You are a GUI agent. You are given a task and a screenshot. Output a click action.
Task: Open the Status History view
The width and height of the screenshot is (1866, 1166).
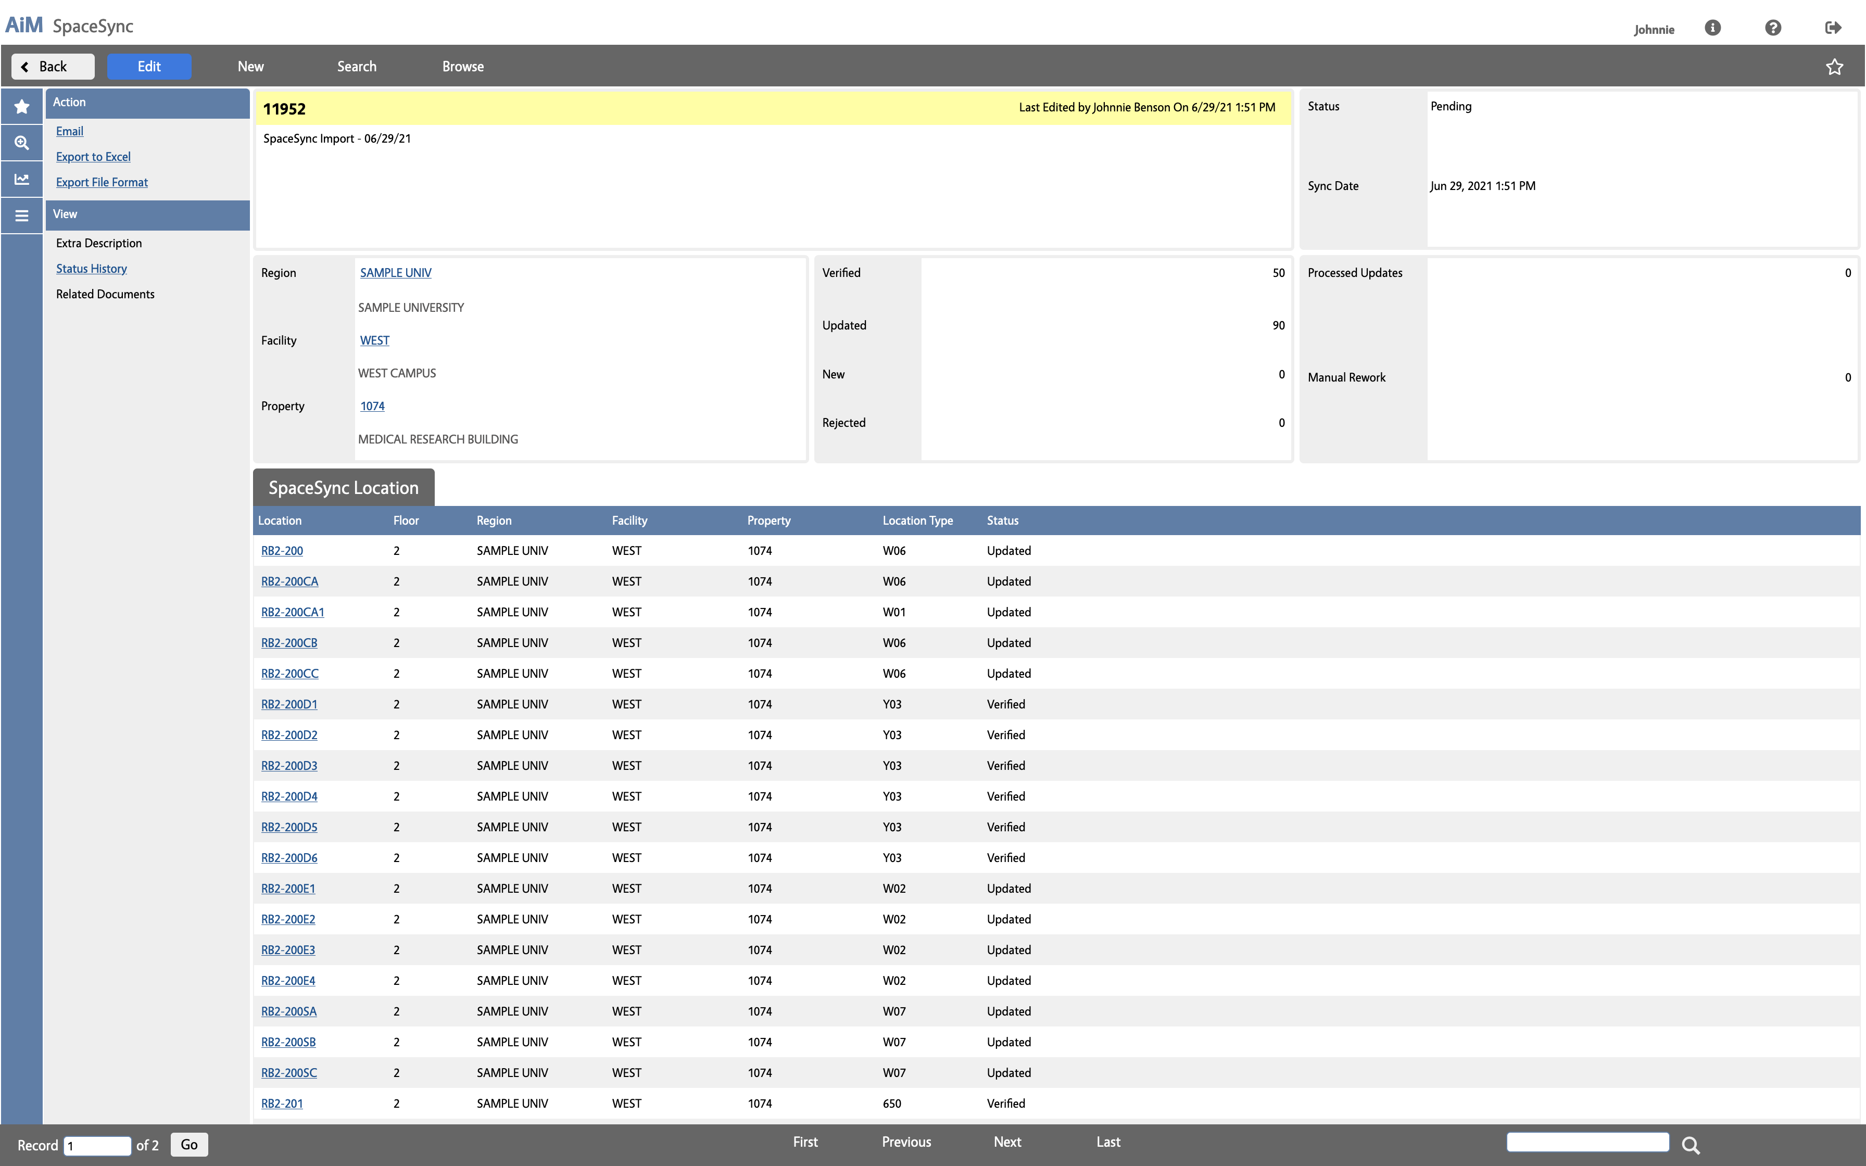coord(90,268)
